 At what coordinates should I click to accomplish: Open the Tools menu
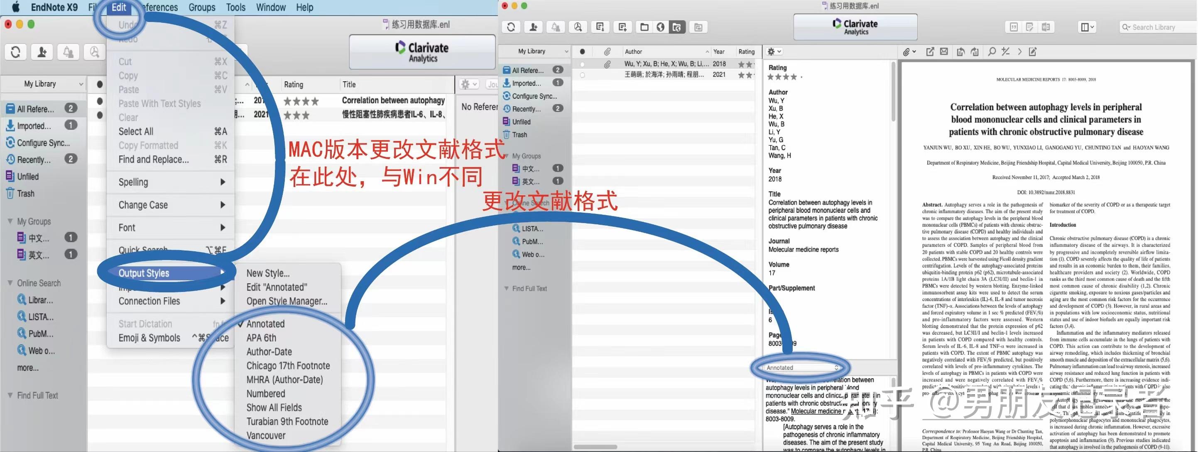click(235, 7)
